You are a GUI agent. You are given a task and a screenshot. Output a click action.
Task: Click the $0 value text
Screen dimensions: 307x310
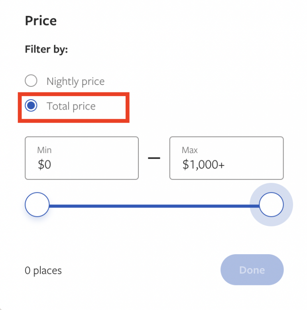coord(44,164)
